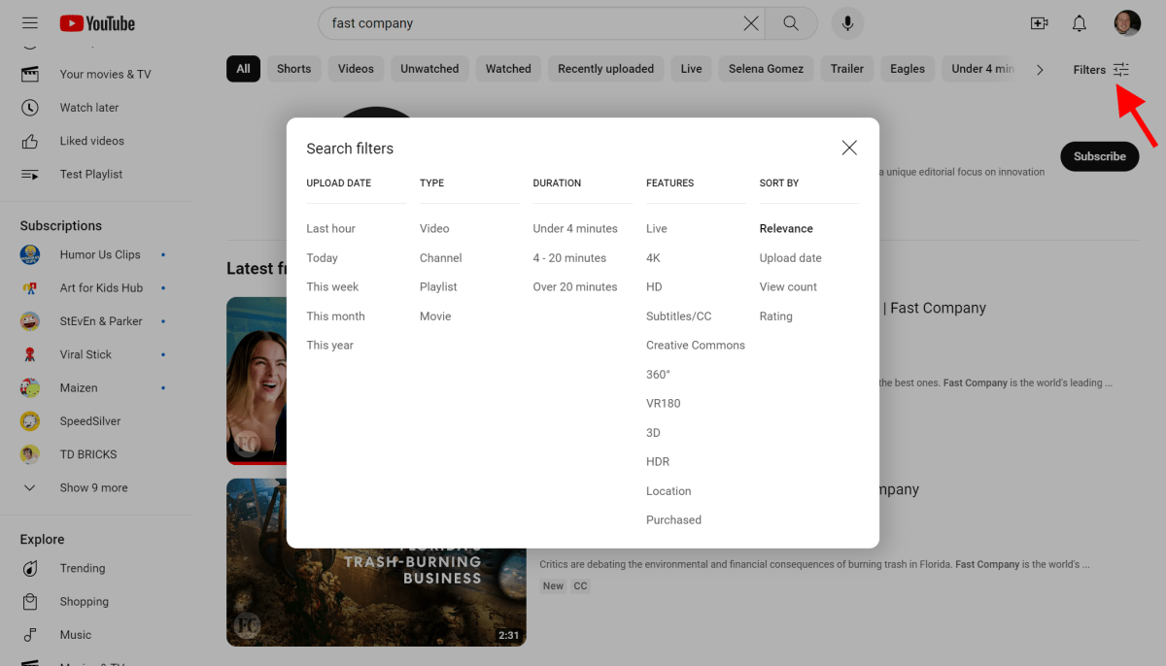Screen dimensions: 1166x666
Task: Choose the Movie type filter
Action: [x=435, y=316]
